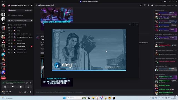The width and height of the screenshot is (178, 100).
Task: Open microphone tray icon in system tray
Action: [159, 98]
